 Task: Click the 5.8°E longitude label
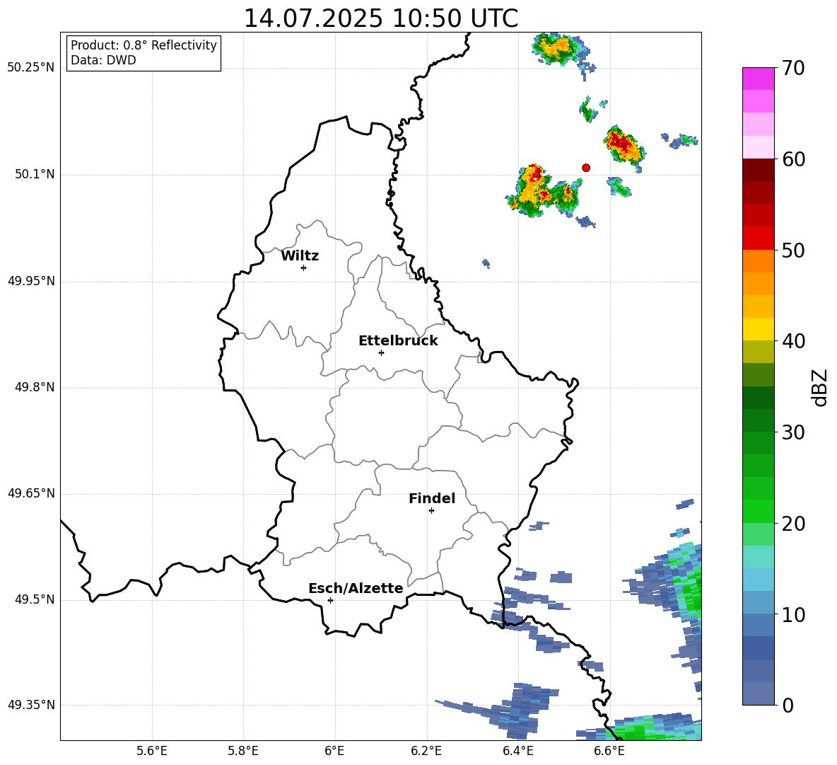243,751
